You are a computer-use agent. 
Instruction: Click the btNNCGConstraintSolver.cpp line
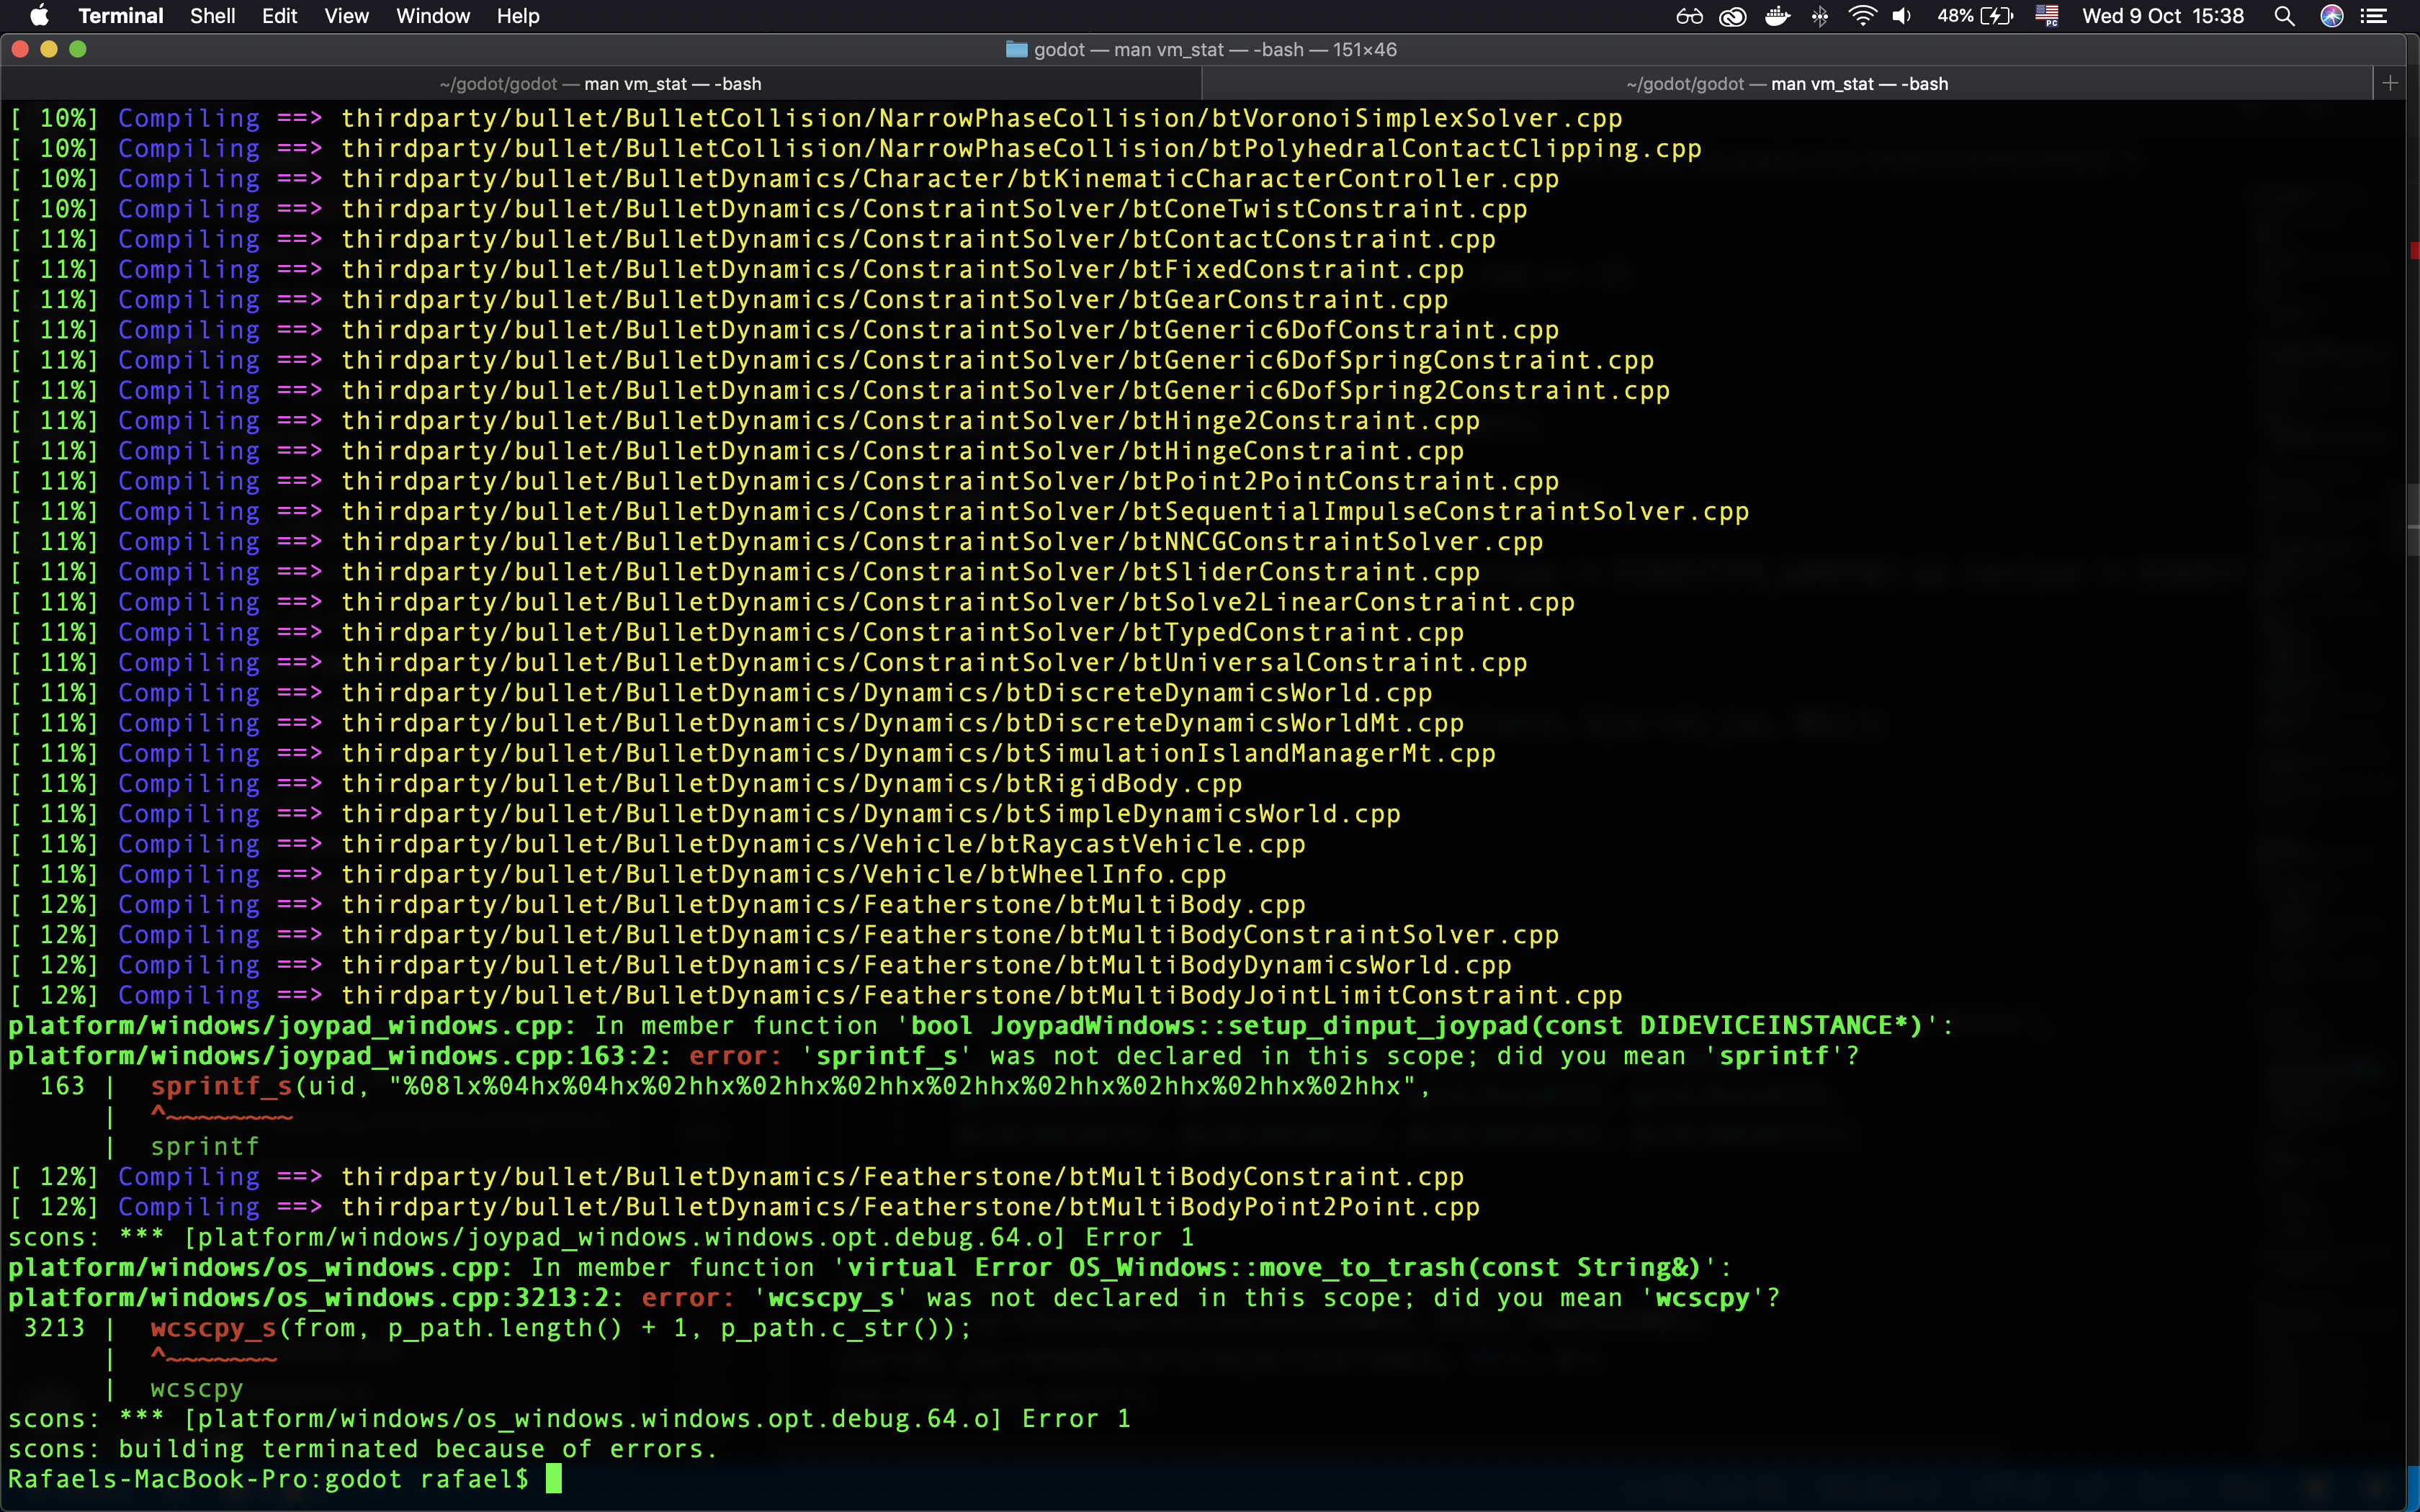click(x=776, y=542)
